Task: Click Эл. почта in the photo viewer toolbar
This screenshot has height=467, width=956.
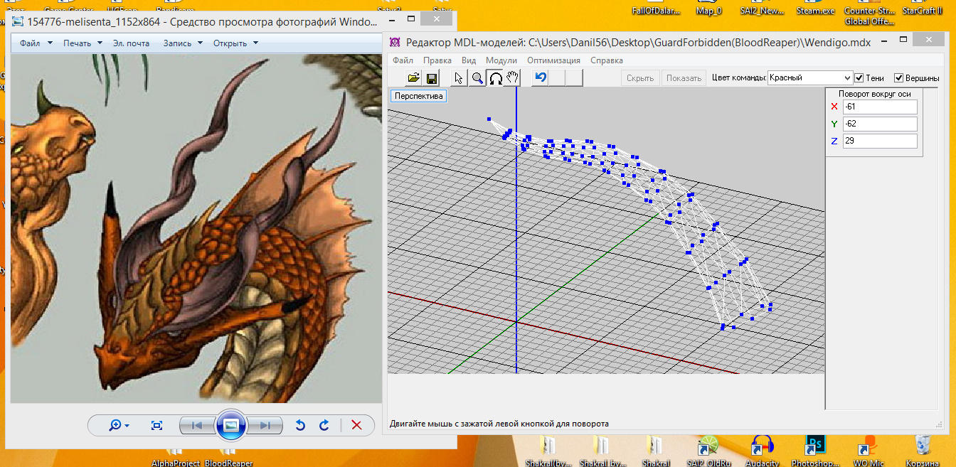Action: (131, 43)
